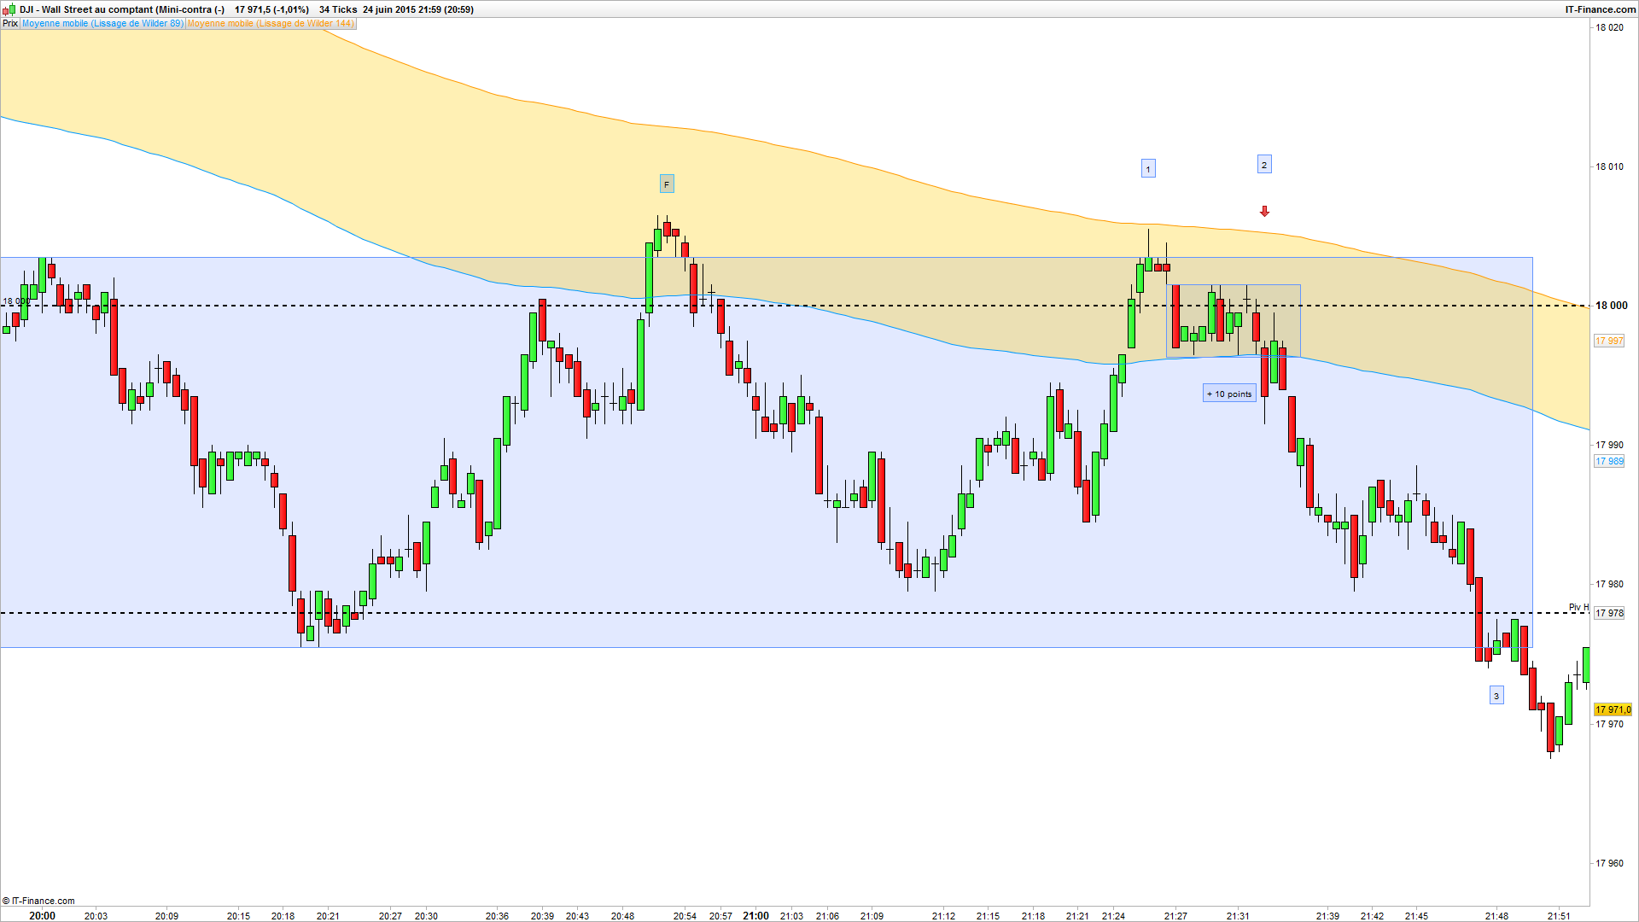Open Moyenne mobile Wilder 89 label

(x=102, y=24)
